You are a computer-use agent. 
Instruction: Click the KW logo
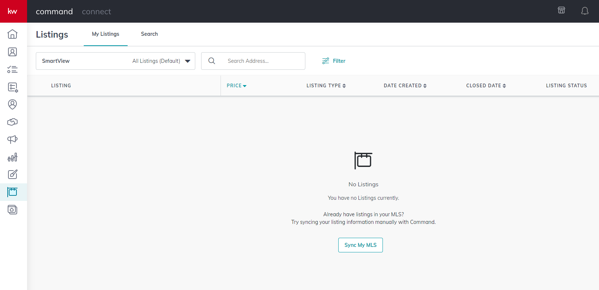13,11
